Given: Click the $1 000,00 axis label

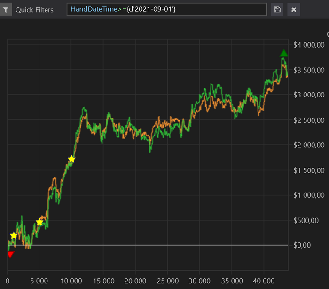Looking at the screenshot, I should click(309, 195).
